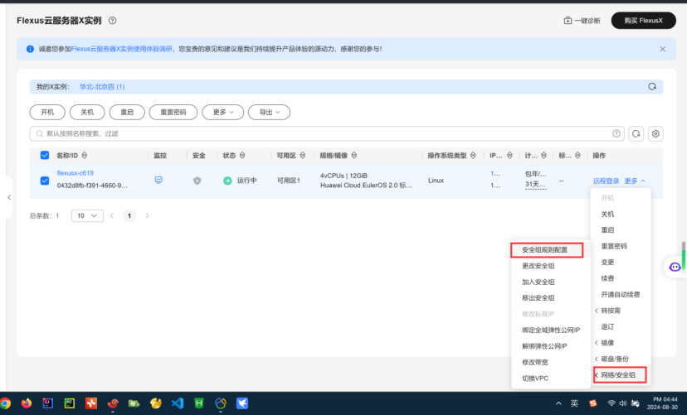Click the 运行中 status icon
Screen dimensions: 687x415
pyautogui.click(x=227, y=181)
